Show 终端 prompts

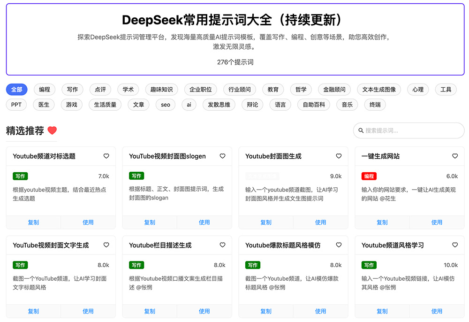(375, 105)
